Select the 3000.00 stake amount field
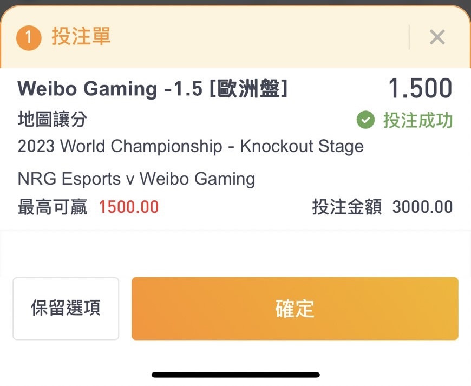 (x=422, y=207)
